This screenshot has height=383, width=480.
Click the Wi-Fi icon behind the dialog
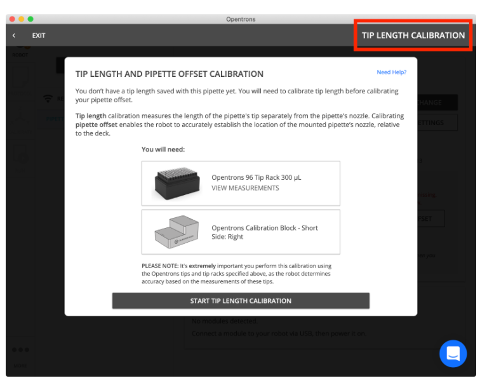click(x=48, y=98)
